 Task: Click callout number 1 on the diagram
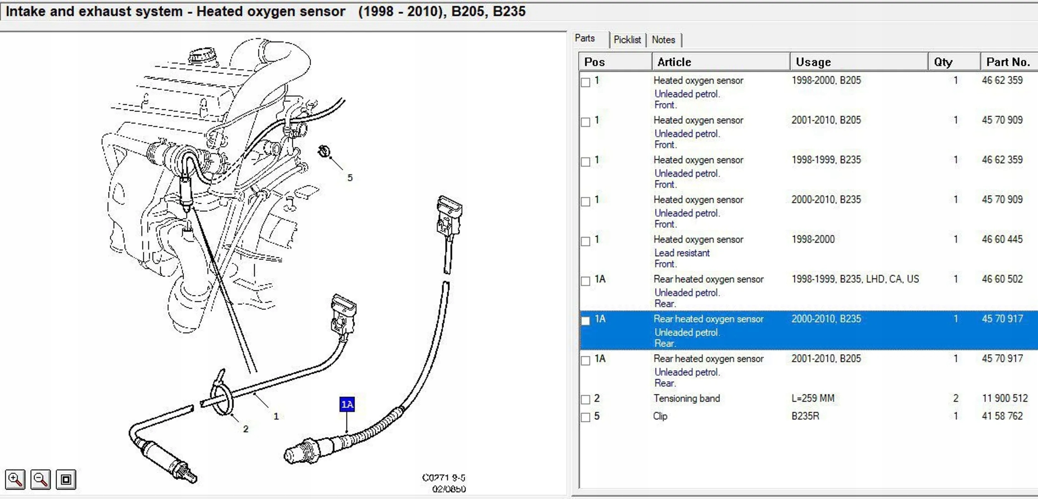276,416
